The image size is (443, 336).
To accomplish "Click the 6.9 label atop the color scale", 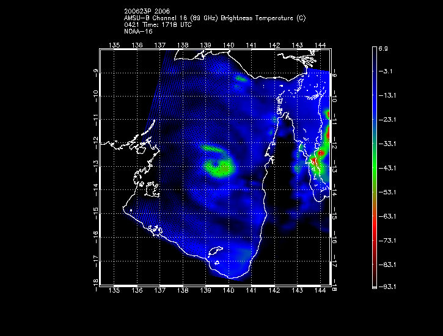I will (387, 48).
